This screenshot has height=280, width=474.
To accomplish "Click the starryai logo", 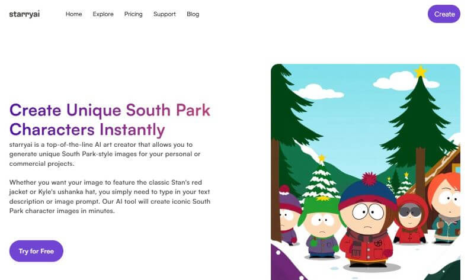I will [x=24, y=14].
